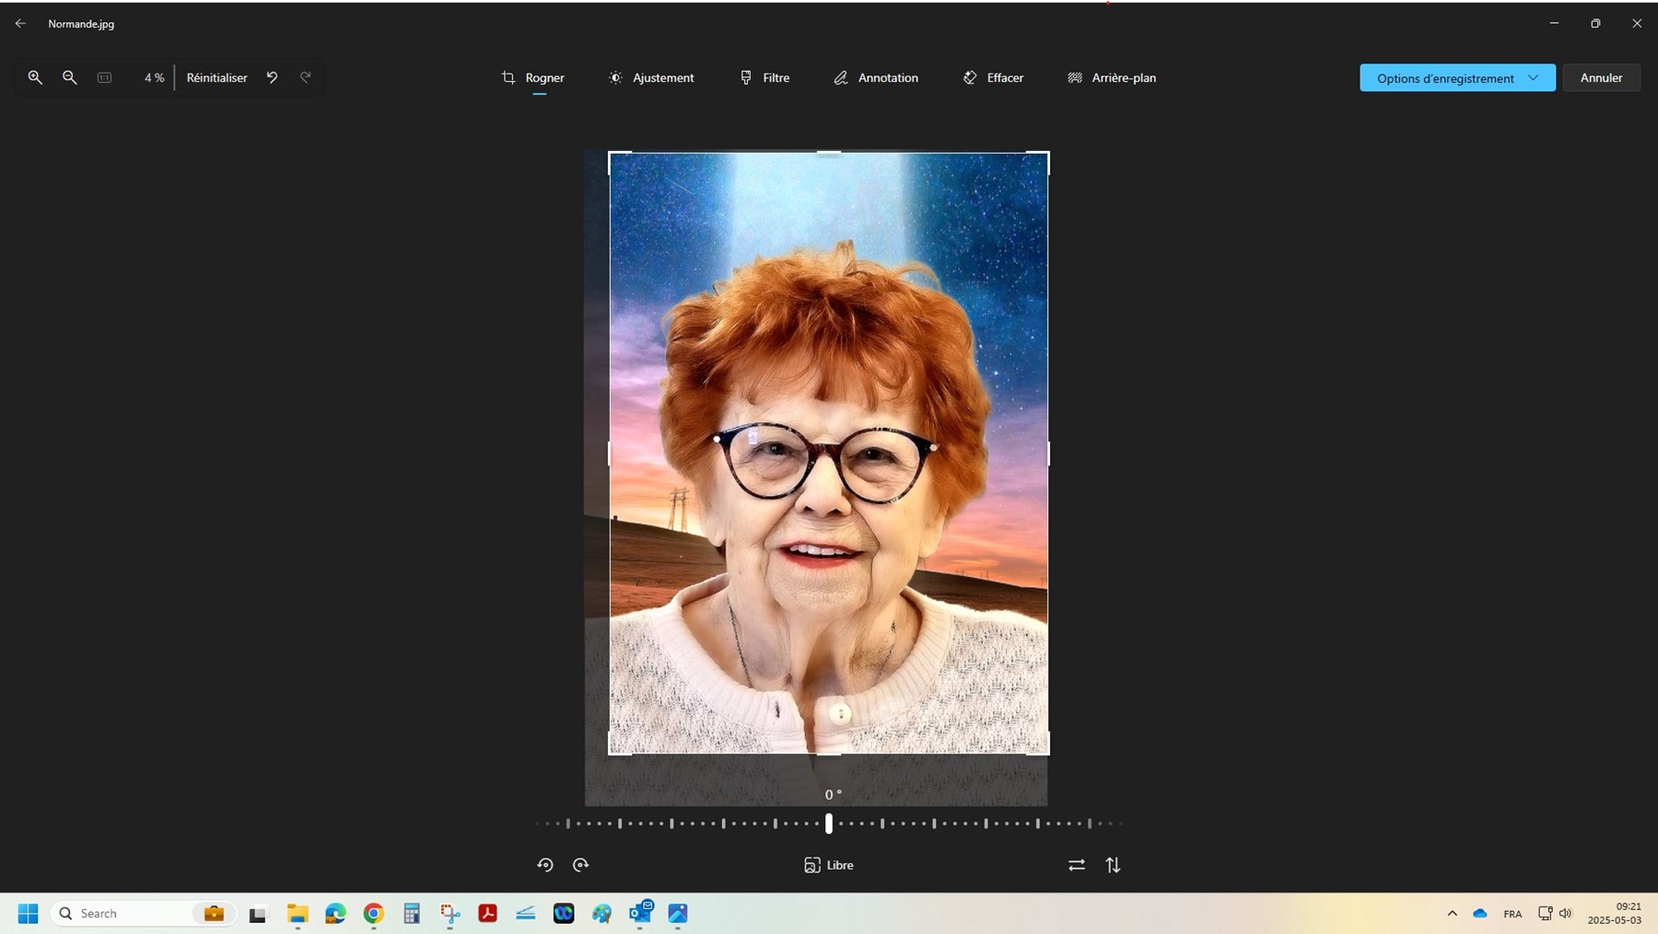Rotate image counterclockwise 90 degrees
Viewport: 1658px width, 934px height.
pos(545,865)
